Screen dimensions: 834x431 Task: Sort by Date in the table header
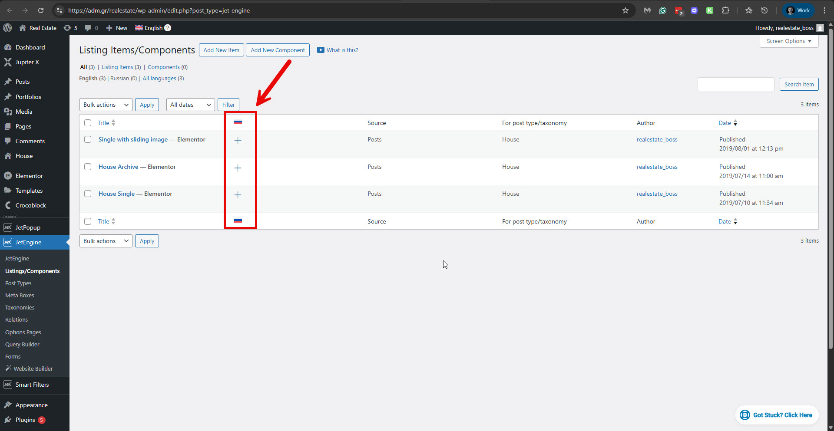pos(728,123)
